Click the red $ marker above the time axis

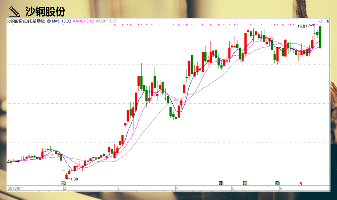tap(301, 183)
